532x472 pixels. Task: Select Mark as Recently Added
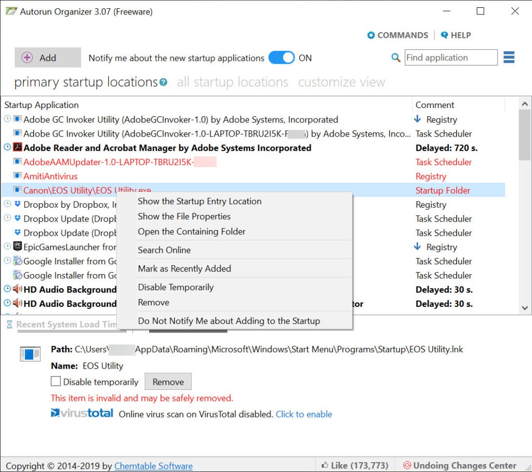coord(184,268)
